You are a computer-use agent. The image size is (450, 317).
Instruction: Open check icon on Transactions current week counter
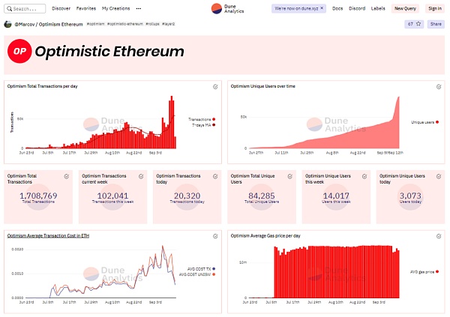141,176
